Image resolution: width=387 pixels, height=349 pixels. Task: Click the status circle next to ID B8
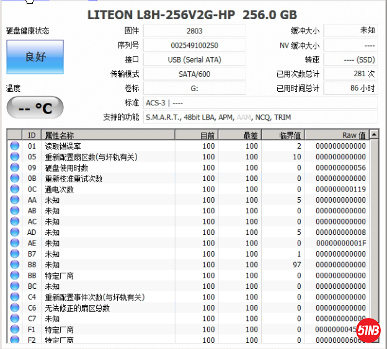pyautogui.click(x=15, y=265)
